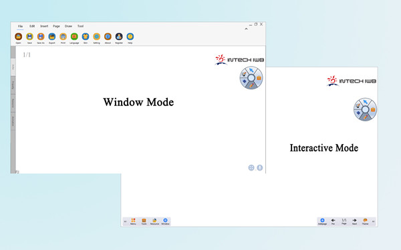
Task: Click center ring of Interactive Mode wheel
Action: 366,109
